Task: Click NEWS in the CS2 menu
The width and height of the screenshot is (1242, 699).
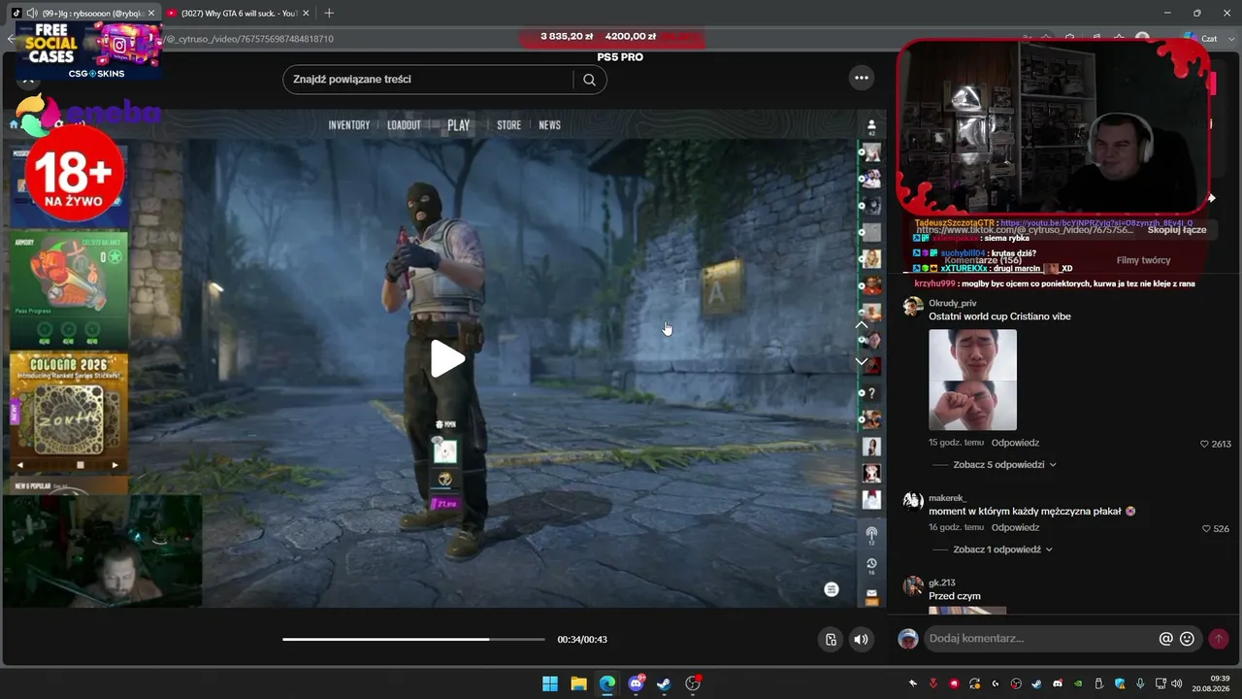Action: tap(550, 125)
